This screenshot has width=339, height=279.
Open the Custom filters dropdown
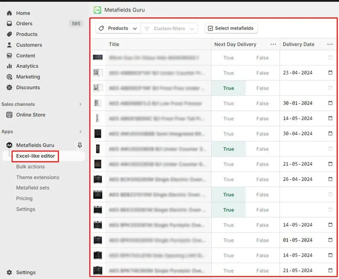(x=169, y=28)
